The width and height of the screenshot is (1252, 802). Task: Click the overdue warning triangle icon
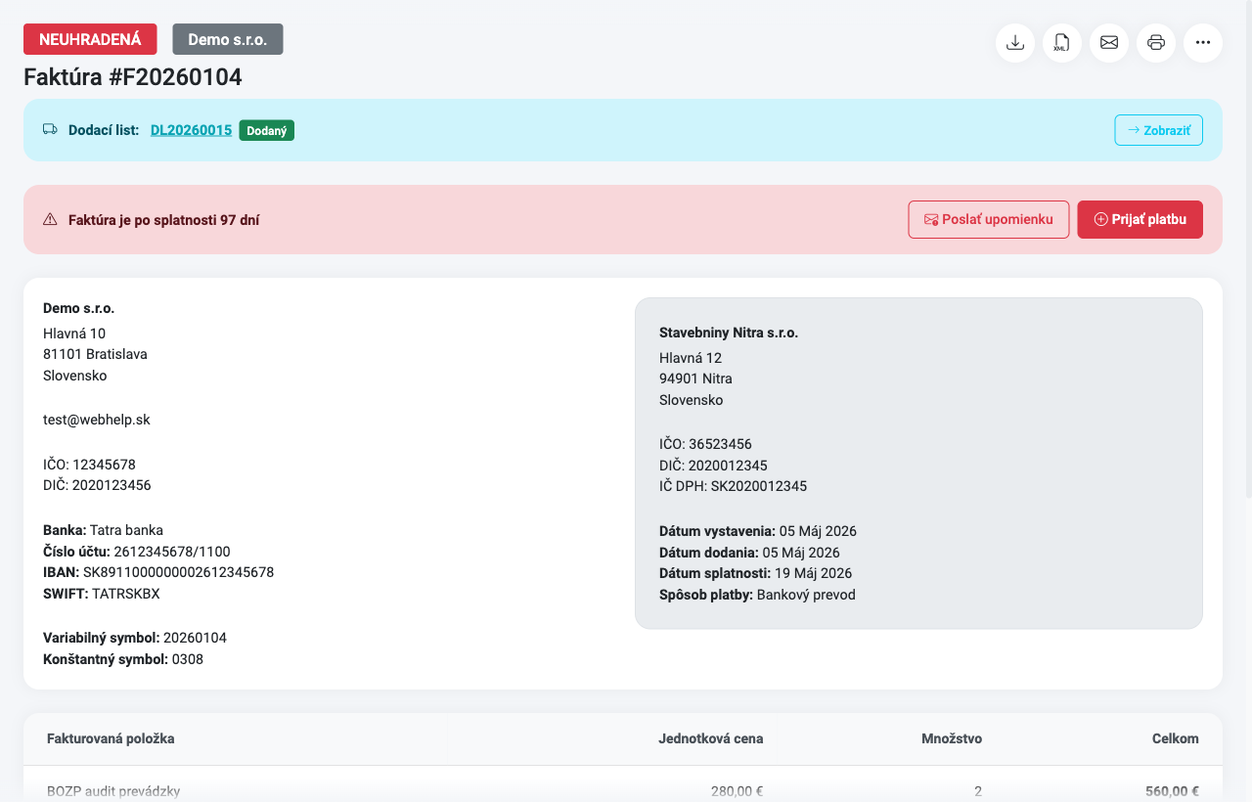[50, 220]
